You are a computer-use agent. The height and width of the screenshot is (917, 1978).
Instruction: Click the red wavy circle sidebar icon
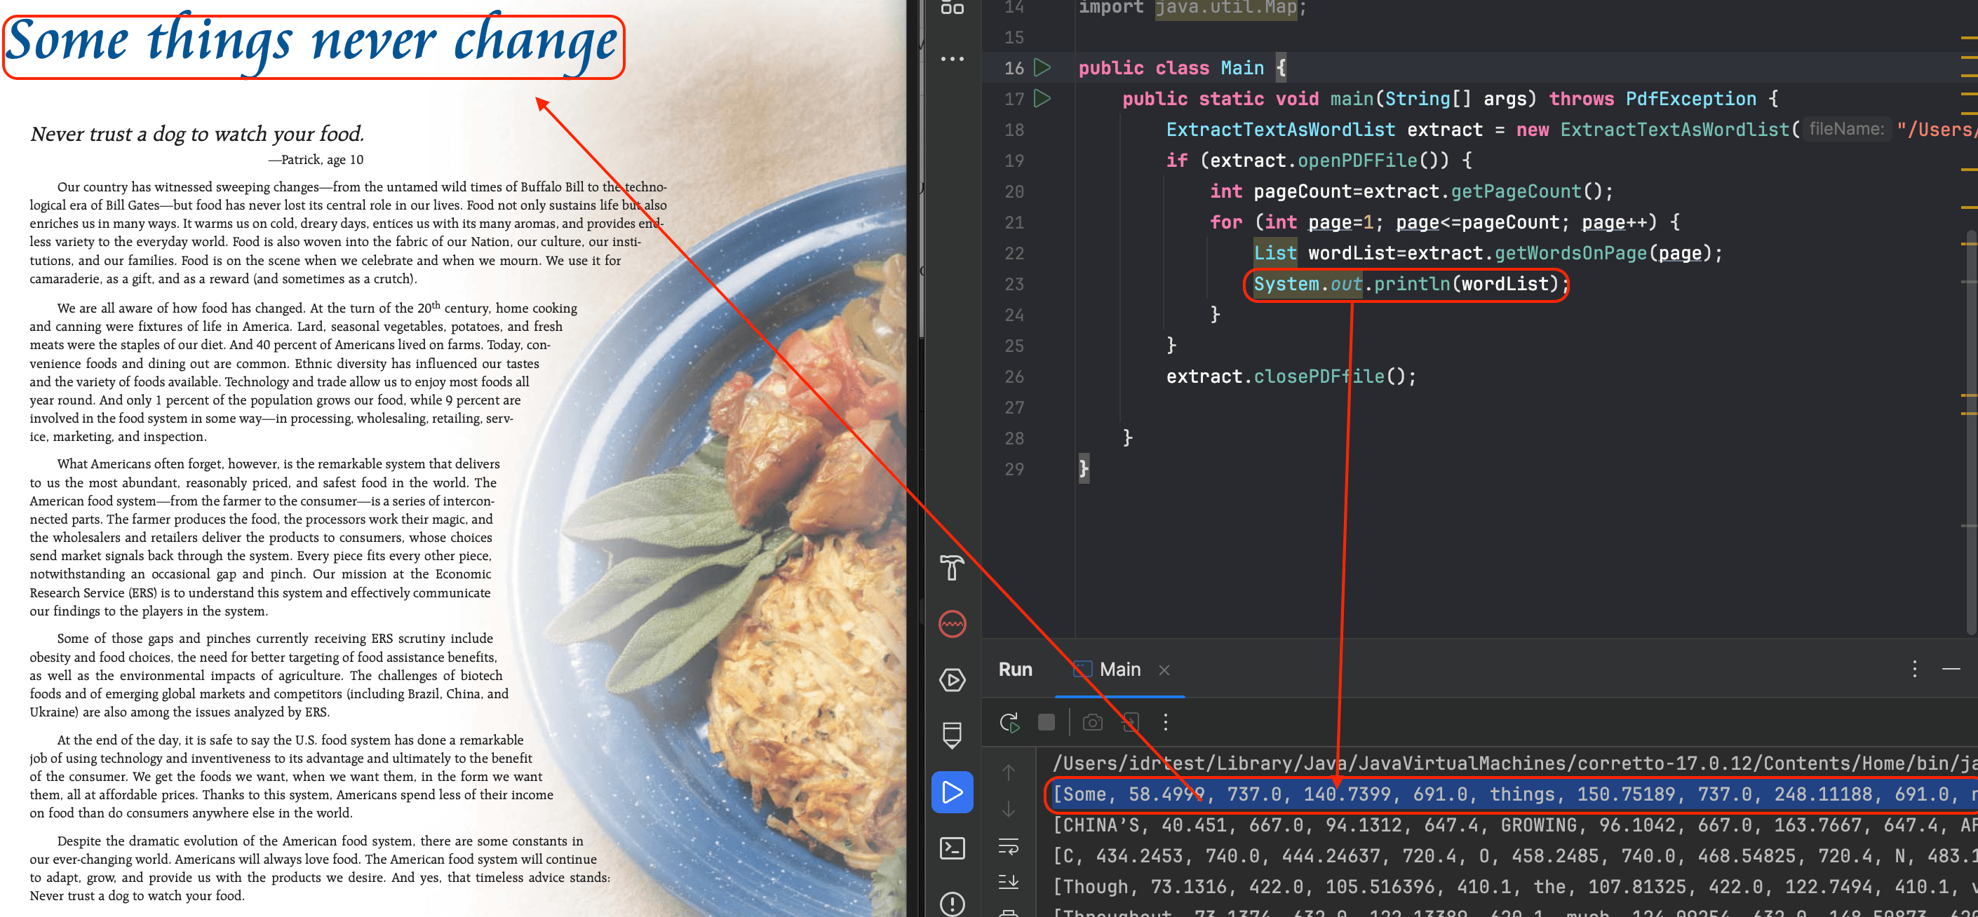(x=952, y=624)
